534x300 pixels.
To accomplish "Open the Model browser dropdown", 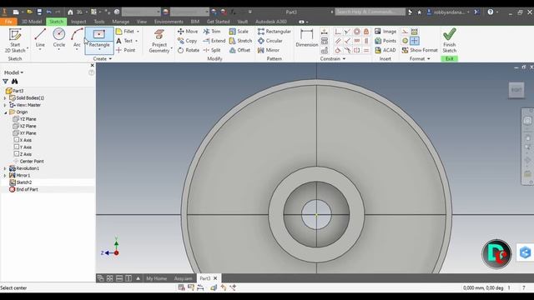I will coord(13,72).
